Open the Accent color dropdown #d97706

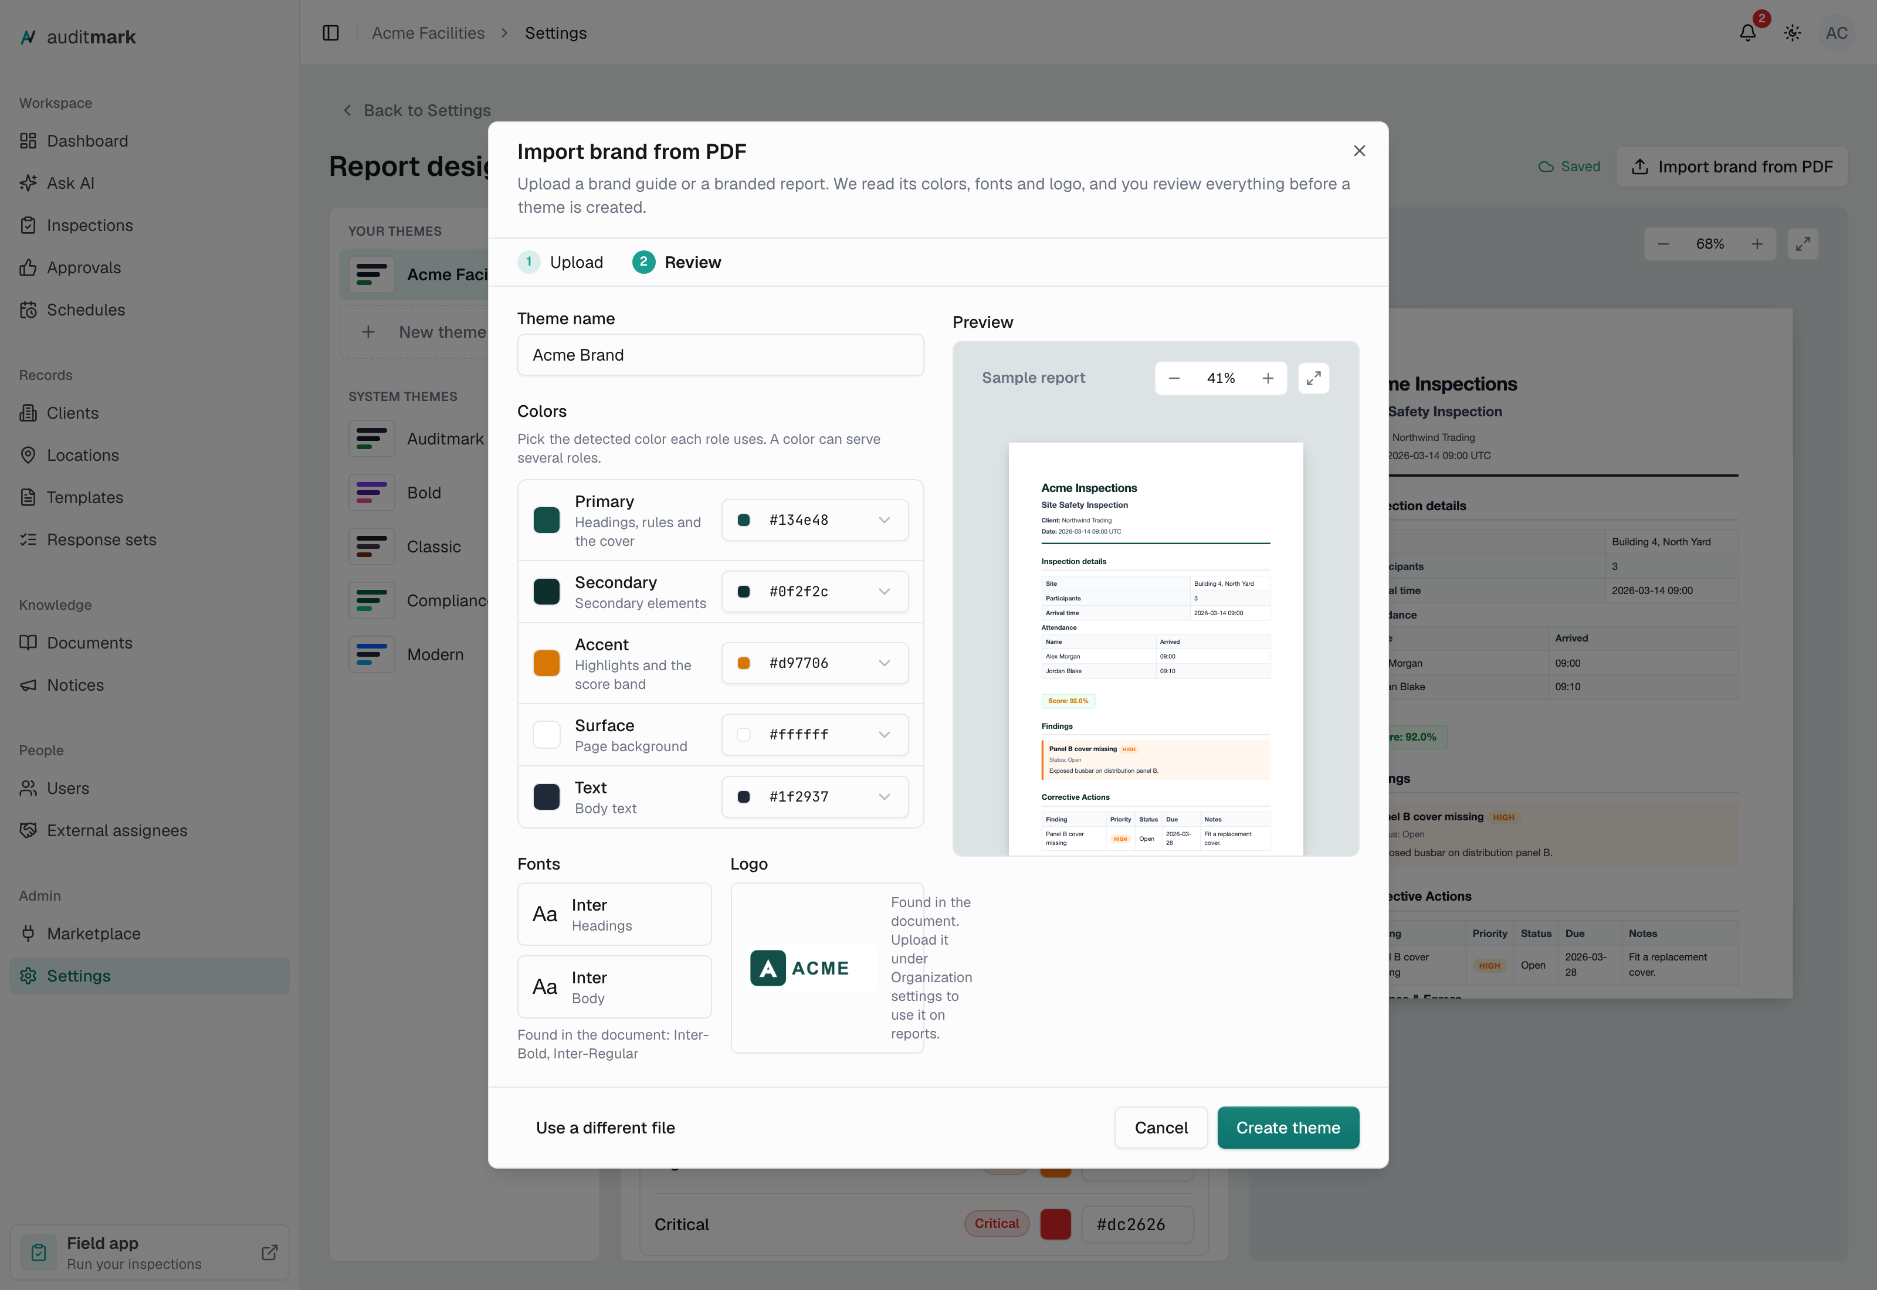point(815,663)
